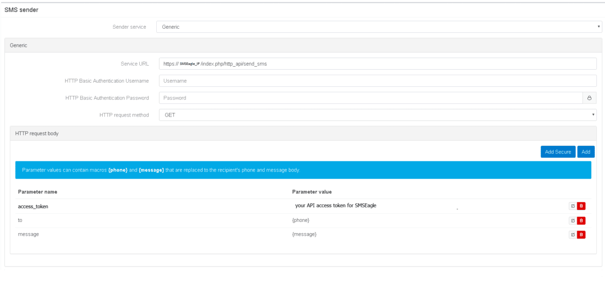Click into the Authentication Password field
Image resolution: width=605 pixels, height=283 pixels.
[371, 98]
